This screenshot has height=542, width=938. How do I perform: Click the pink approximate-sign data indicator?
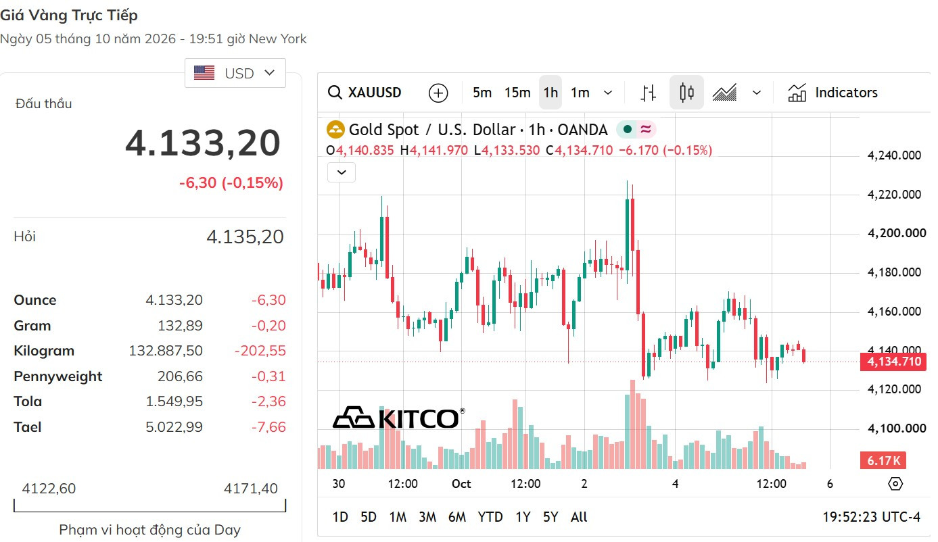646,130
